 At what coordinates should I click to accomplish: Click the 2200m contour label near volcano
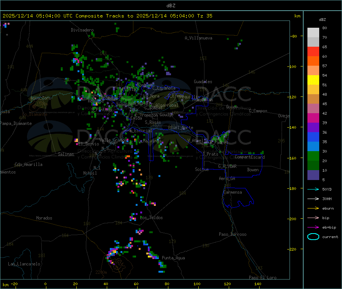click(101, 272)
